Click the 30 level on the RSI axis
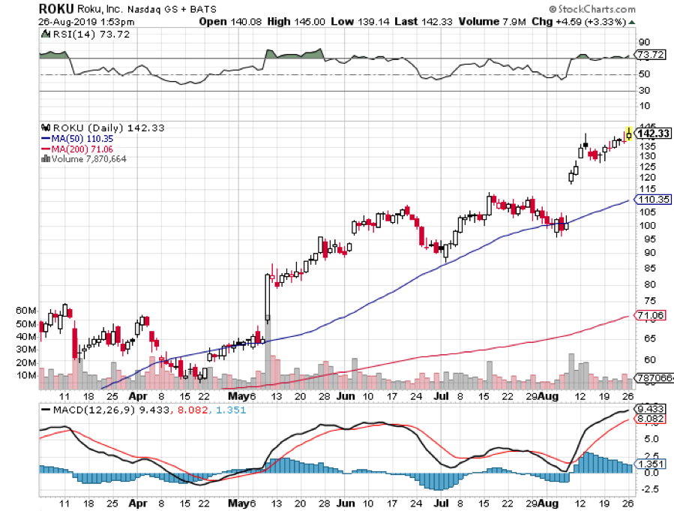The image size is (674, 511). pos(644,90)
